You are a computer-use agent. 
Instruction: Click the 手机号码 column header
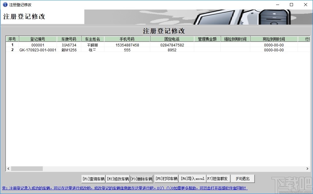point(127,39)
